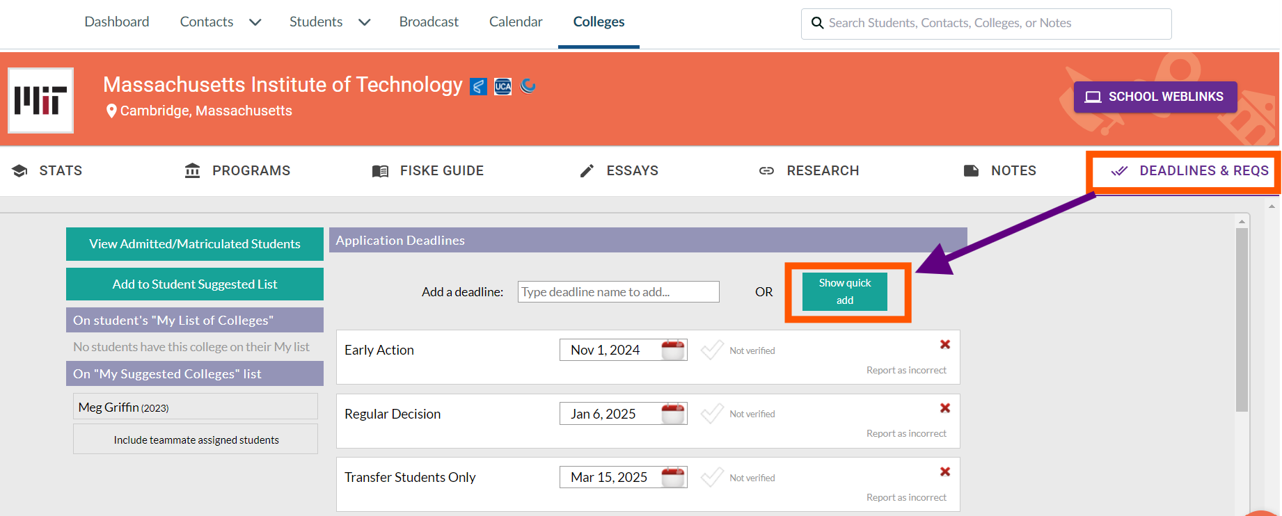Viewport: 1282px width, 516px height.
Task: Click View Admitted/Matriculated Students button
Action: tap(195, 244)
